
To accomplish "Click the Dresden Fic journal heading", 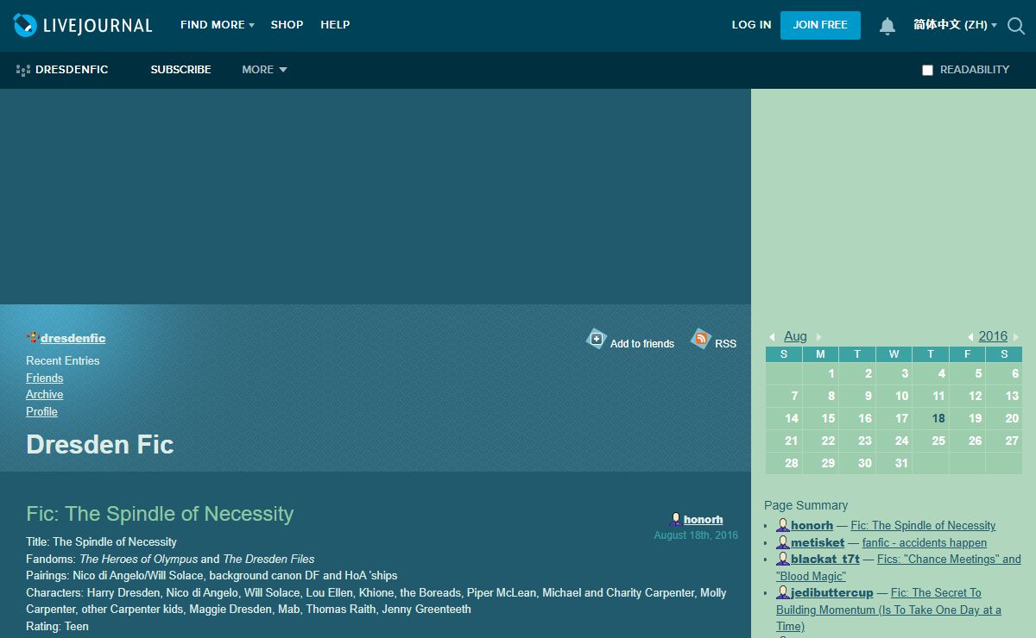I will (100, 444).
